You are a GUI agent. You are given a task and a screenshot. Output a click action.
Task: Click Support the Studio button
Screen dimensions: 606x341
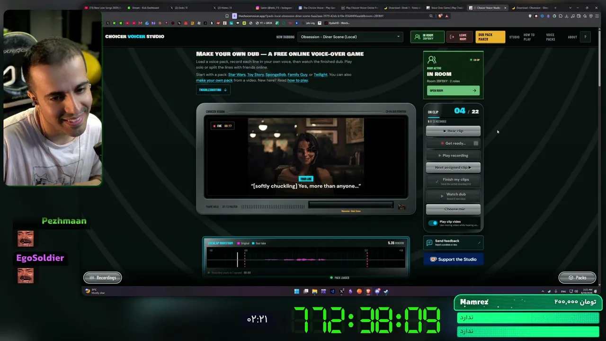[453, 259]
